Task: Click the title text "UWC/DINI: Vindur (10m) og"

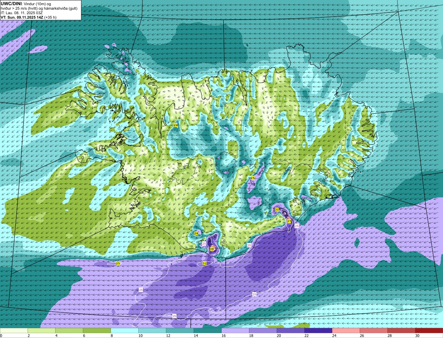Action: 26,4
